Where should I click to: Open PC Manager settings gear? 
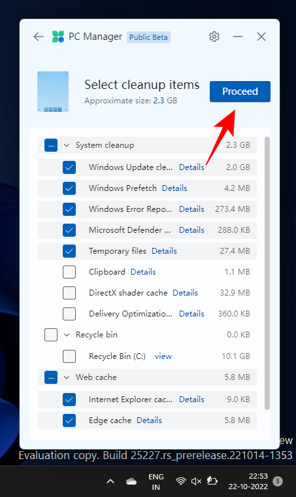point(214,37)
